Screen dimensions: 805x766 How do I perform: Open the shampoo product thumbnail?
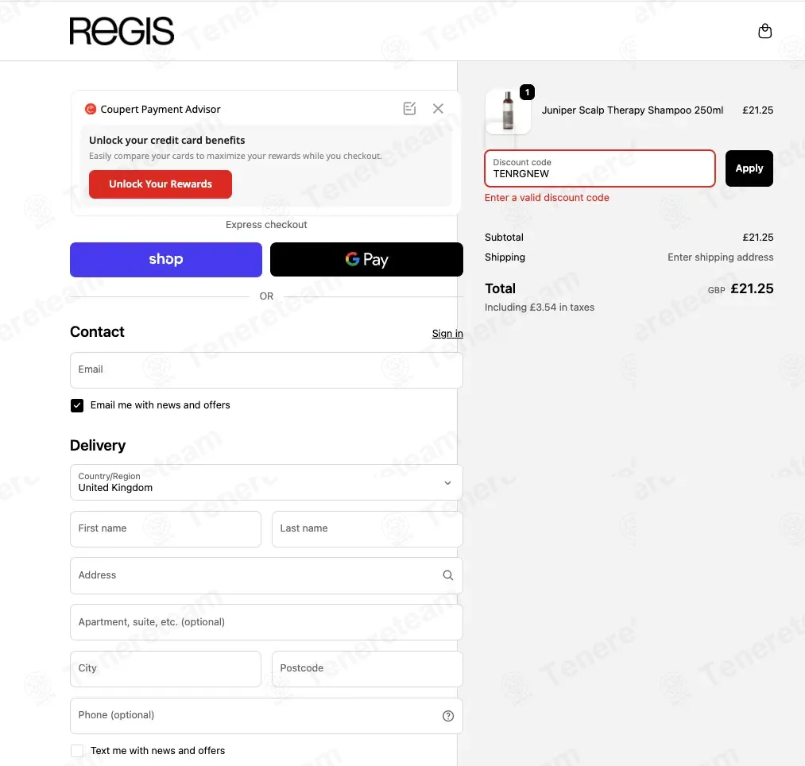[x=508, y=111]
